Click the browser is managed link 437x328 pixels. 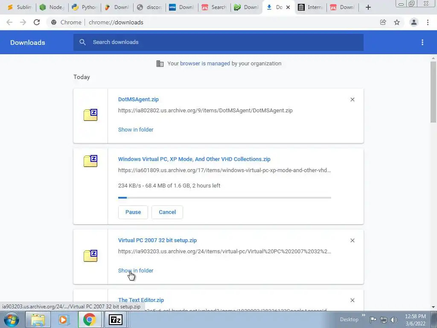[x=205, y=64]
